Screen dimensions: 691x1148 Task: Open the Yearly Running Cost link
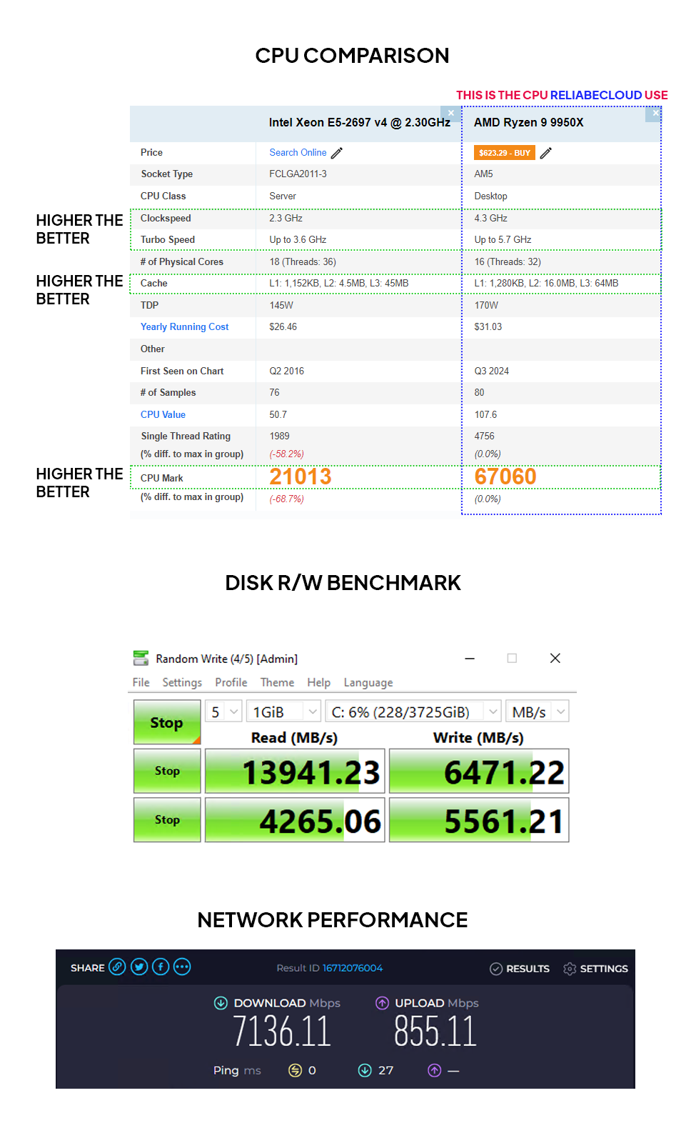pos(184,327)
